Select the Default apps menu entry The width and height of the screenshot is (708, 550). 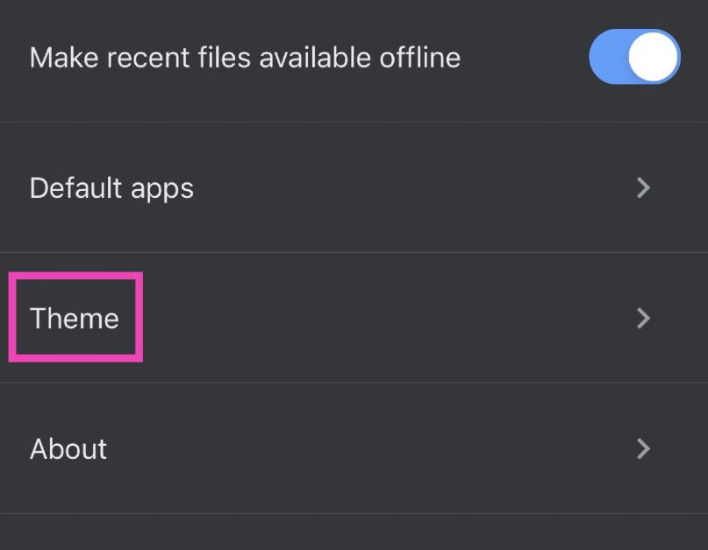[111, 187]
